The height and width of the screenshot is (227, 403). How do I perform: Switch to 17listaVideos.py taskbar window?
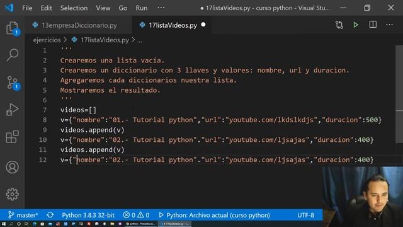(175, 224)
